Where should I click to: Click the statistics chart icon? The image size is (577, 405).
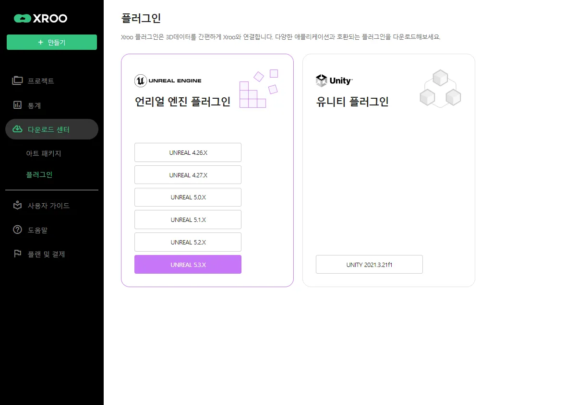click(x=17, y=105)
